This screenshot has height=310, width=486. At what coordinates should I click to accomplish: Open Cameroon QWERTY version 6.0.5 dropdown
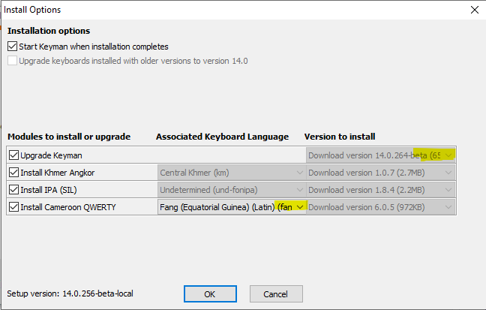[380, 207]
